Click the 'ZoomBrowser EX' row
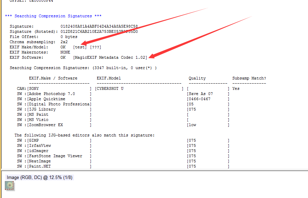 46,125
